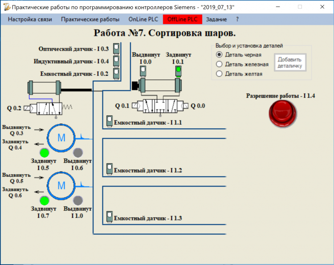Click the capacitive sensor I 1.3 icon
334x265 pixels.
coord(109,217)
